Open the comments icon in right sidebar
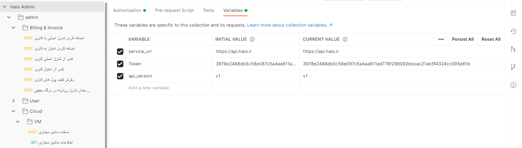 pos(513,13)
